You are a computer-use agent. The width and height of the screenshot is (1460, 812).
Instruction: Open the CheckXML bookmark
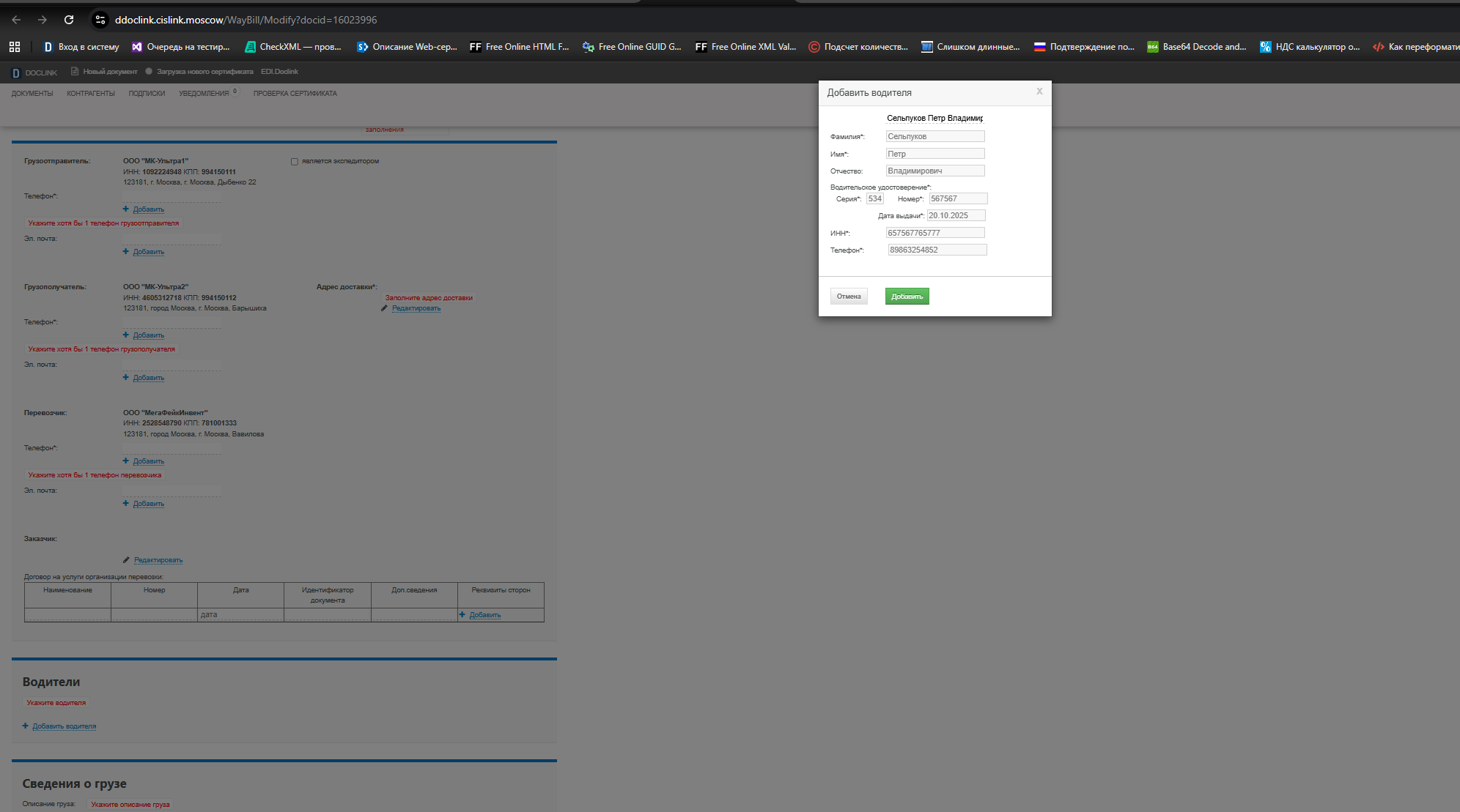293,47
